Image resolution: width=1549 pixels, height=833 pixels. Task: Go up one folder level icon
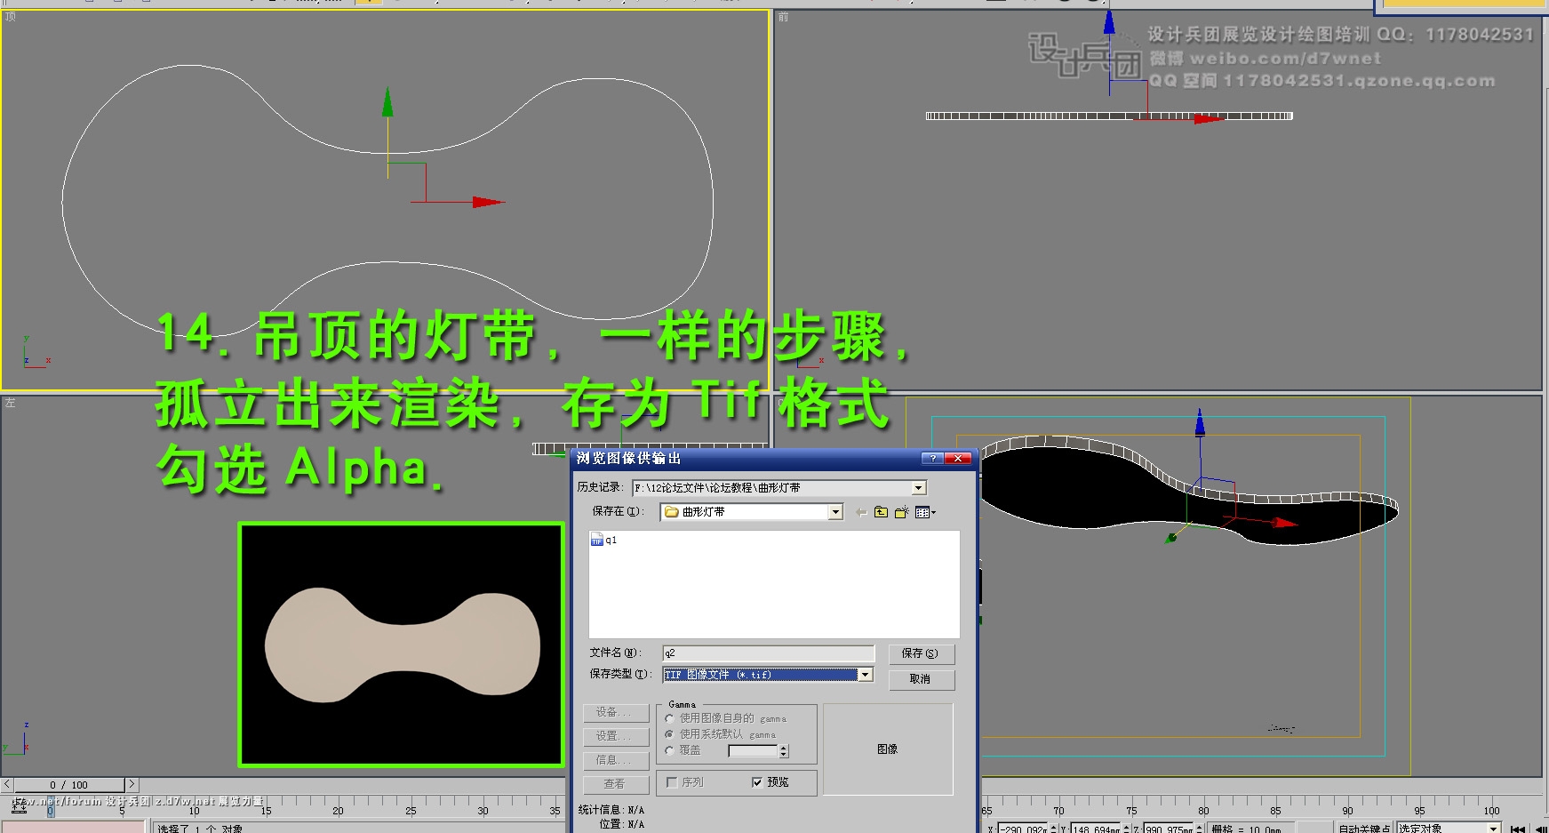881,512
